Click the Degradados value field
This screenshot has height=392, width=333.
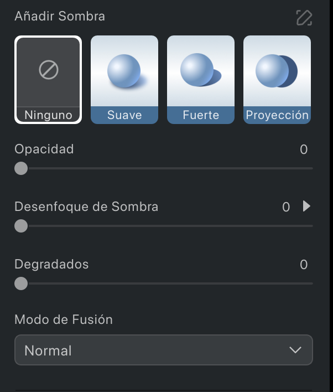click(x=304, y=265)
